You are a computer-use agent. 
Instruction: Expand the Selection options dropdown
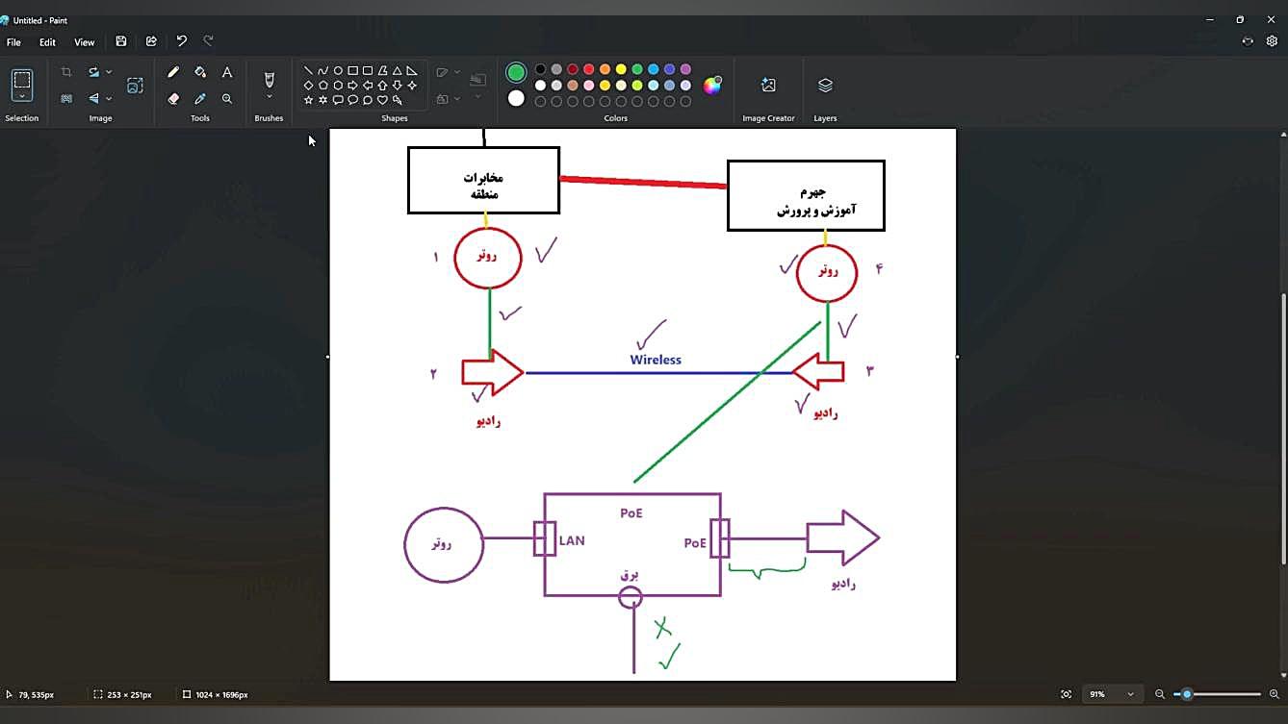click(22, 97)
